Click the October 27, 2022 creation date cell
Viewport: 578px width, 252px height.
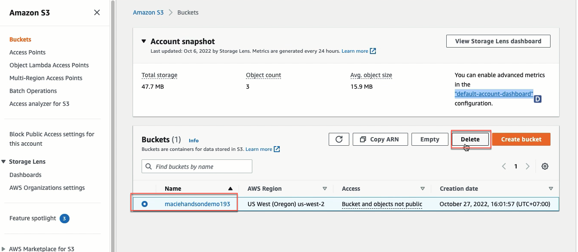pyautogui.click(x=495, y=204)
